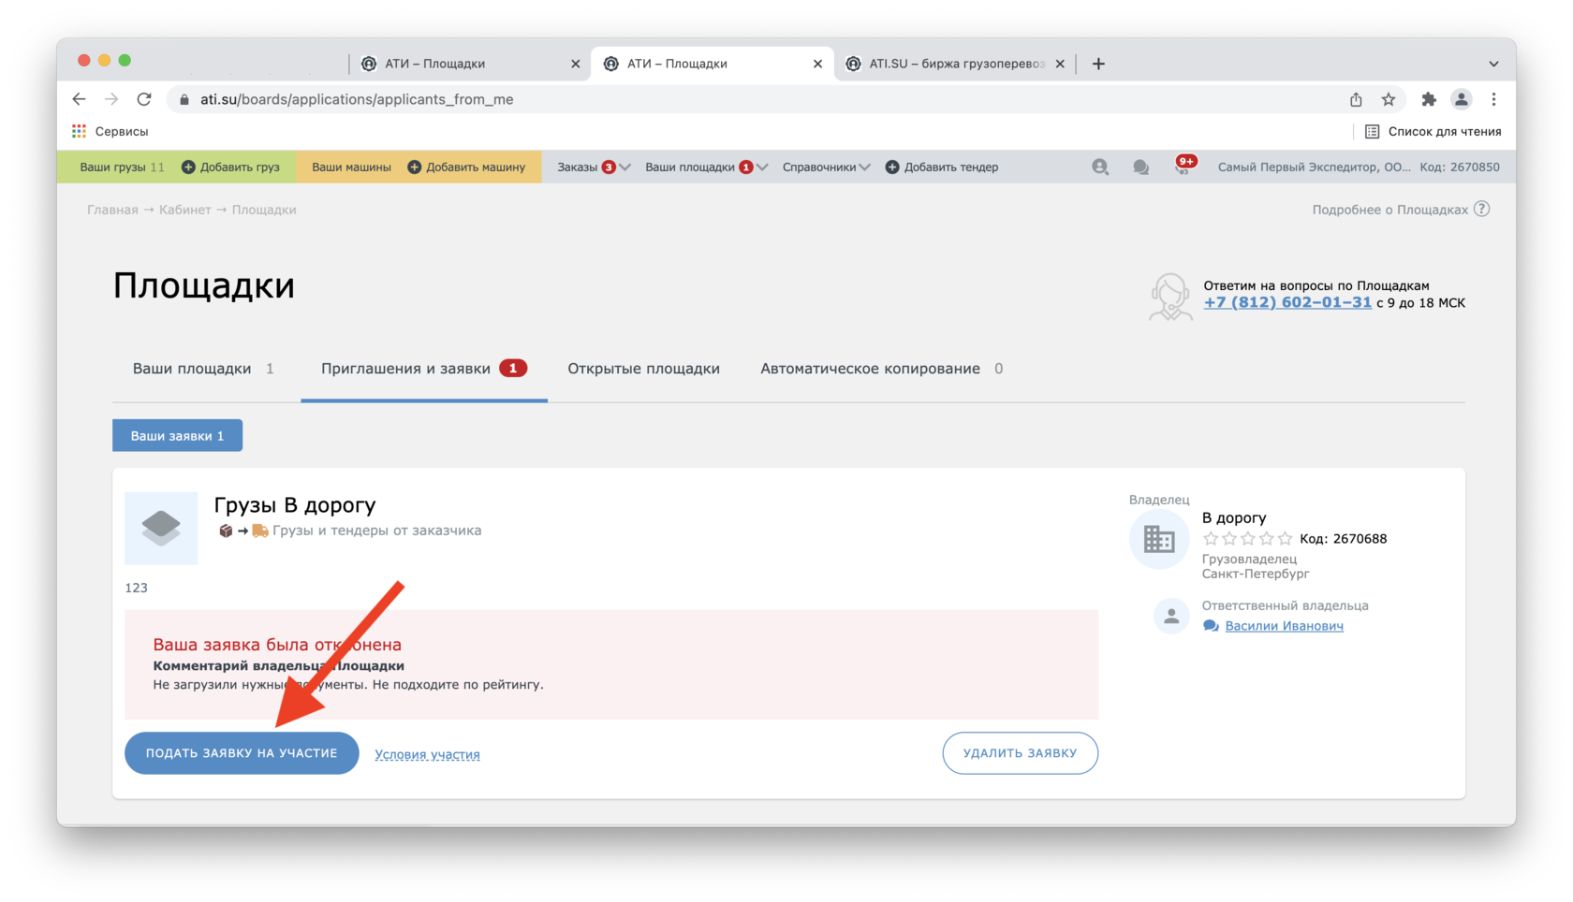Open Ваши грузы in top menu
Viewport: 1573px width, 902px height.
tap(122, 167)
